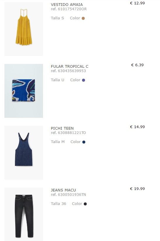Open the denim Pichi Teen product image
This screenshot has width=160, height=241.
click(x=24, y=153)
